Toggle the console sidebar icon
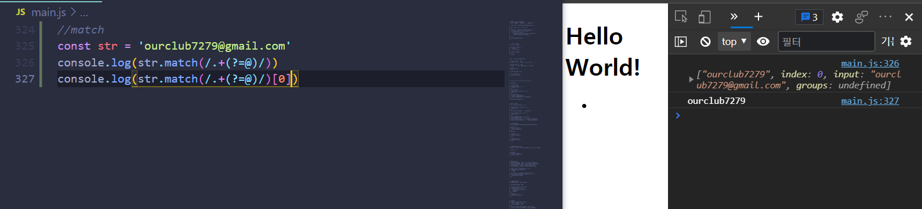The height and width of the screenshot is (209, 922). click(x=681, y=42)
